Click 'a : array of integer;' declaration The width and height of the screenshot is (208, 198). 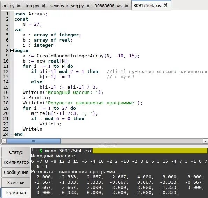pyautogui.click(x=52, y=35)
